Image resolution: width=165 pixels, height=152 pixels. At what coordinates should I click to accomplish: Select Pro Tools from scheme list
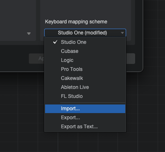point(85,69)
